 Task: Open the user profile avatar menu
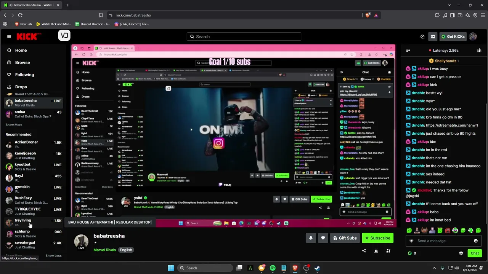click(x=473, y=37)
